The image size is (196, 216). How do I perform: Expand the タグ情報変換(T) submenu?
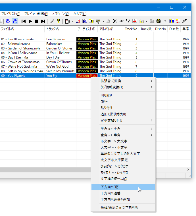(123, 87)
